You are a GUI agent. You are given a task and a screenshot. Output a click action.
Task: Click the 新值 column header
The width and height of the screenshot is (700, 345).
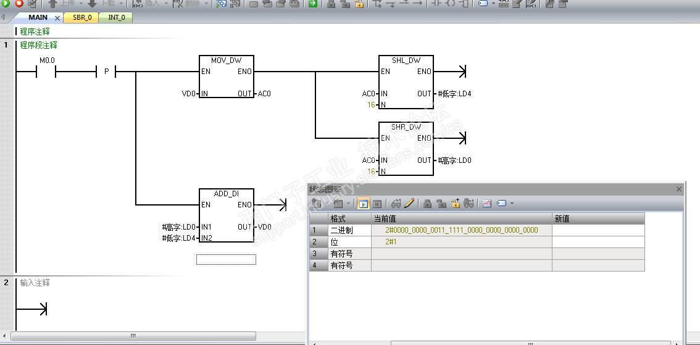598,218
